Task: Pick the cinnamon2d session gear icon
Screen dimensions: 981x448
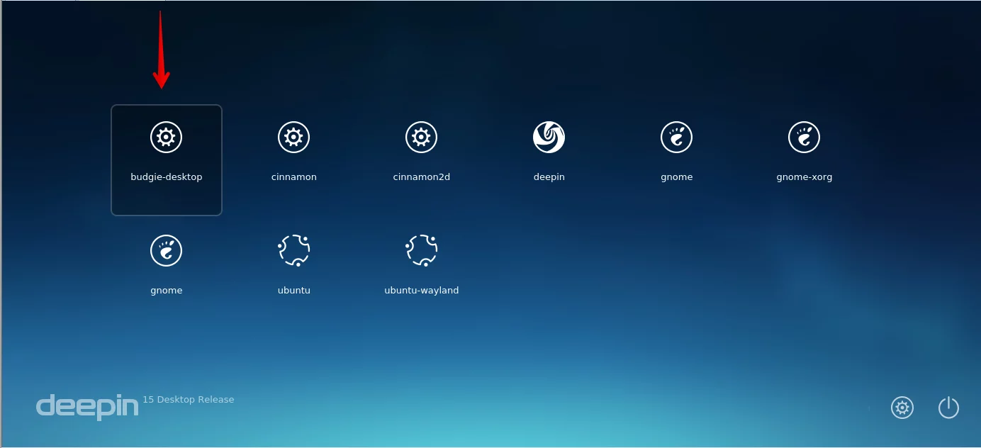Action: click(422, 137)
